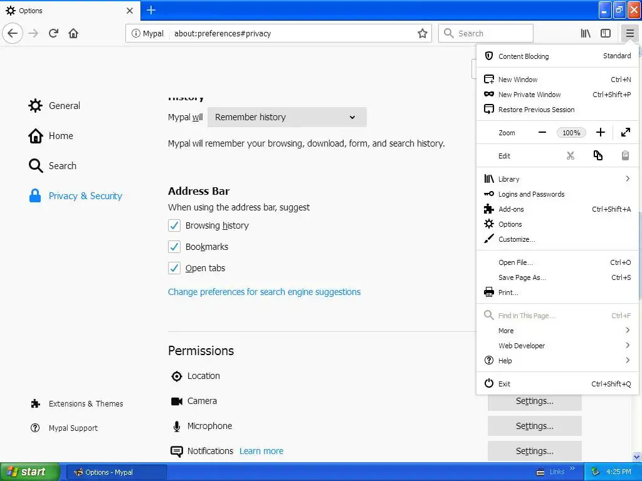Click the toolbar Search box
This screenshot has width=642, height=481.
coord(486,33)
